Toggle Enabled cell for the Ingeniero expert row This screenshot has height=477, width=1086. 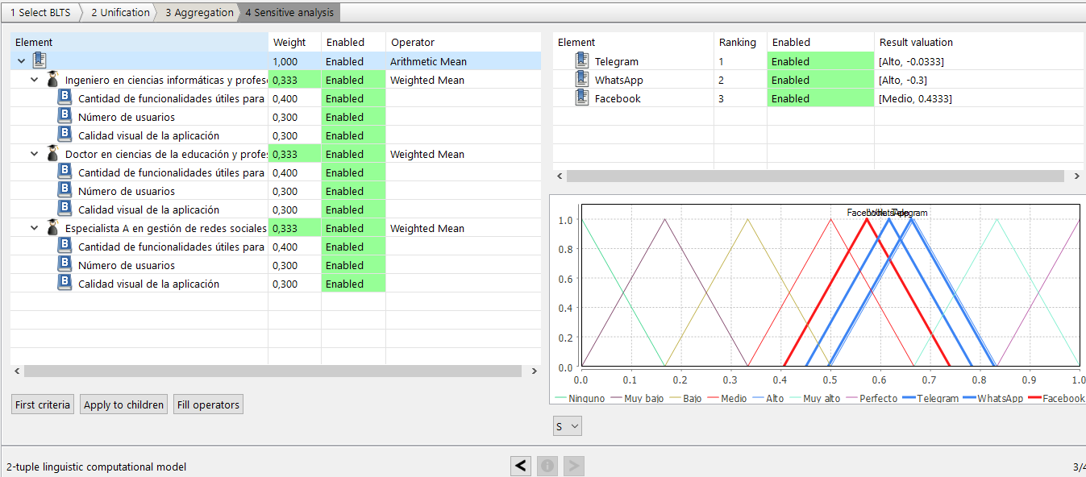353,80
